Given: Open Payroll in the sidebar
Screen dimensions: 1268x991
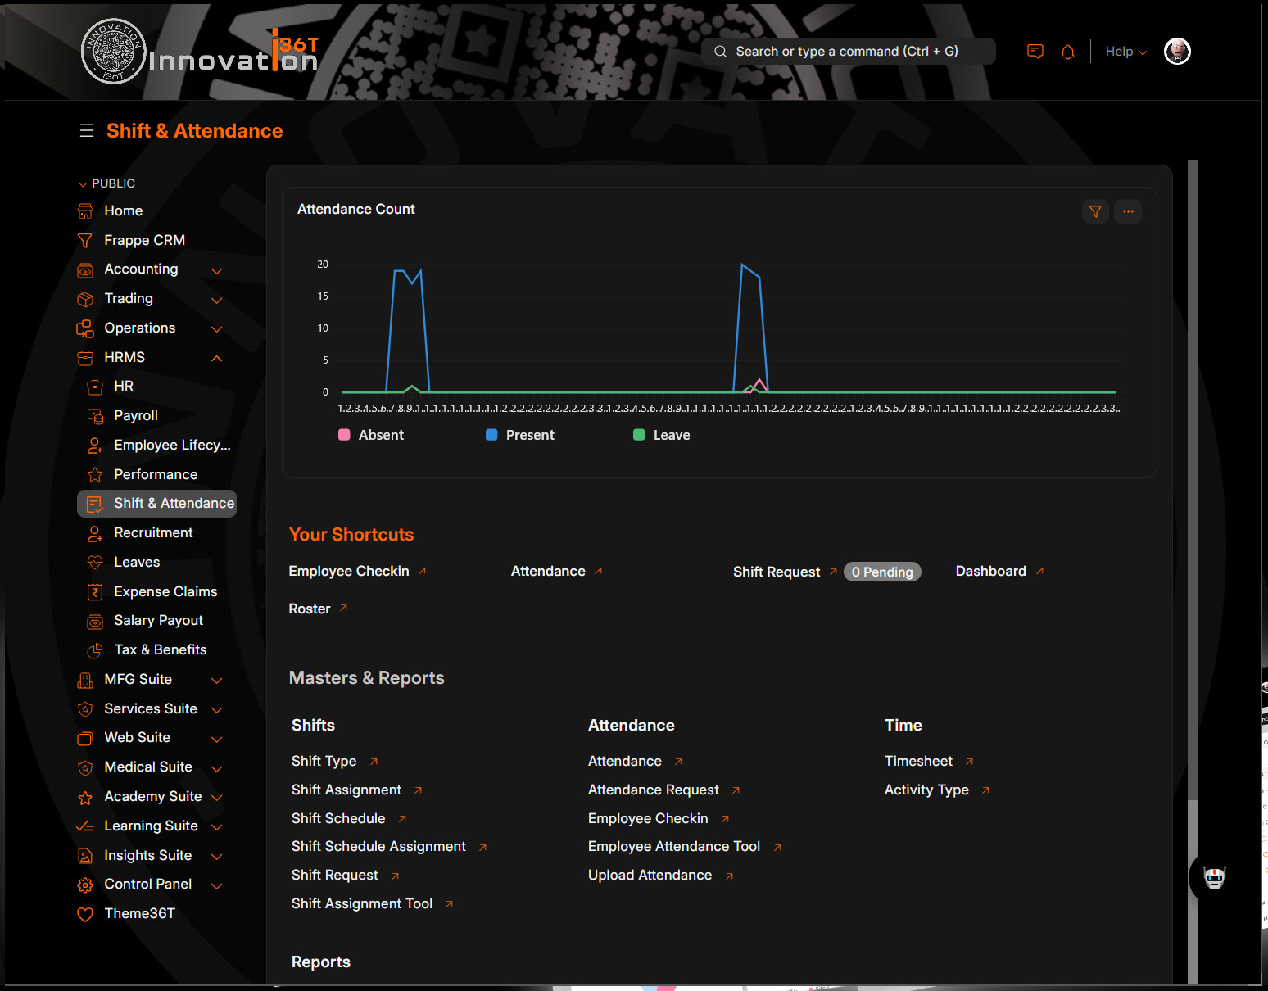Looking at the screenshot, I should coord(136,416).
